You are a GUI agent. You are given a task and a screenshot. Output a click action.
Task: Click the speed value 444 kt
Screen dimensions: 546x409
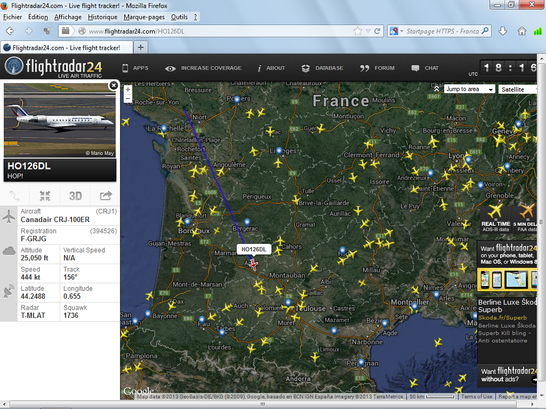(x=30, y=277)
